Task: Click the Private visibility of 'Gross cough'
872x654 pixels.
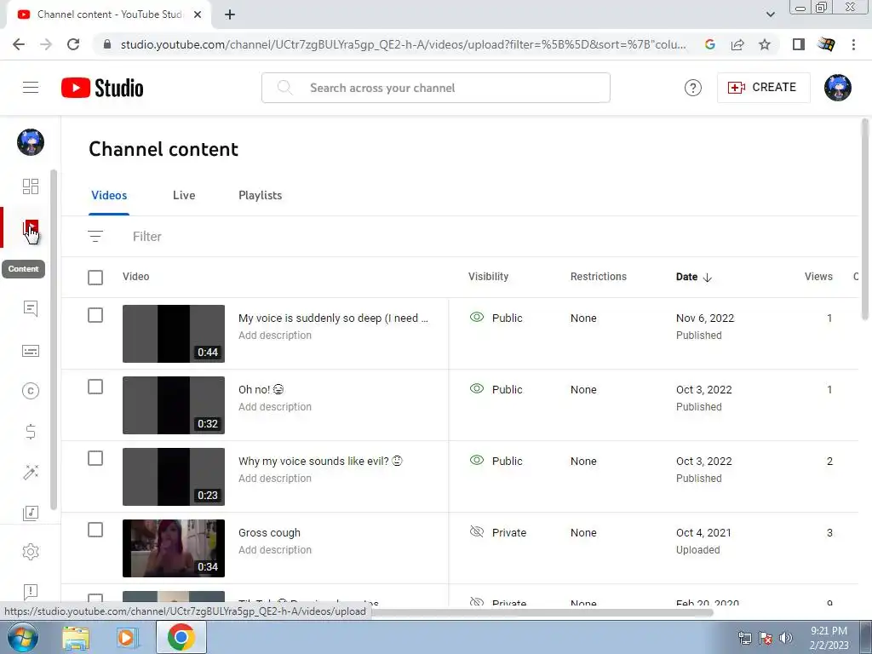Action: [497, 532]
